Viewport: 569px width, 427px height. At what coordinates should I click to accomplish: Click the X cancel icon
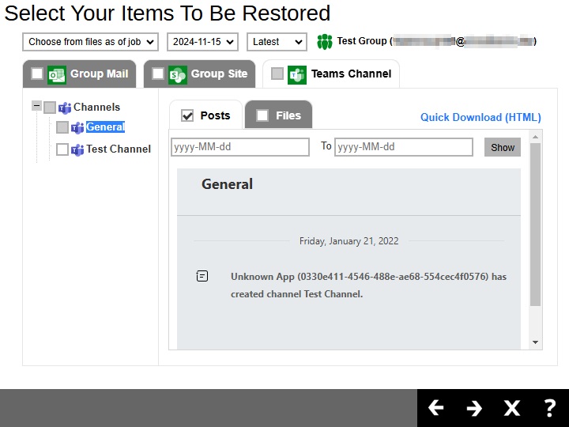[512, 408]
